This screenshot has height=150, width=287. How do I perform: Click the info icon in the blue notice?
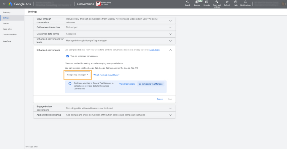click(x=70, y=83)
